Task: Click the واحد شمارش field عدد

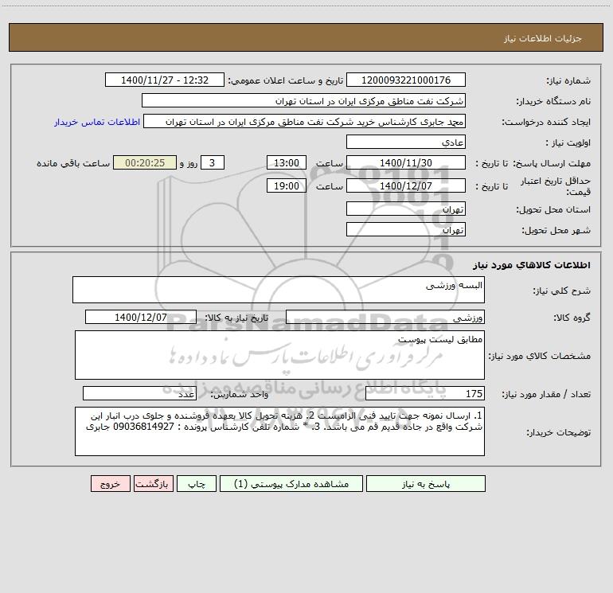Action: click(x=139, y=393)
